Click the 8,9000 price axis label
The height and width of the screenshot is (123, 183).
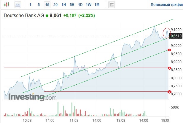point(176,62)
